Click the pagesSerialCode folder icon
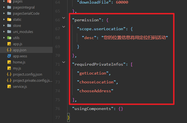 [x=9, y=13]
